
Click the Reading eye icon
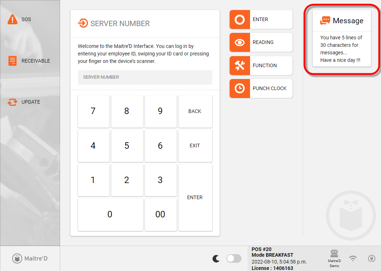240,43
